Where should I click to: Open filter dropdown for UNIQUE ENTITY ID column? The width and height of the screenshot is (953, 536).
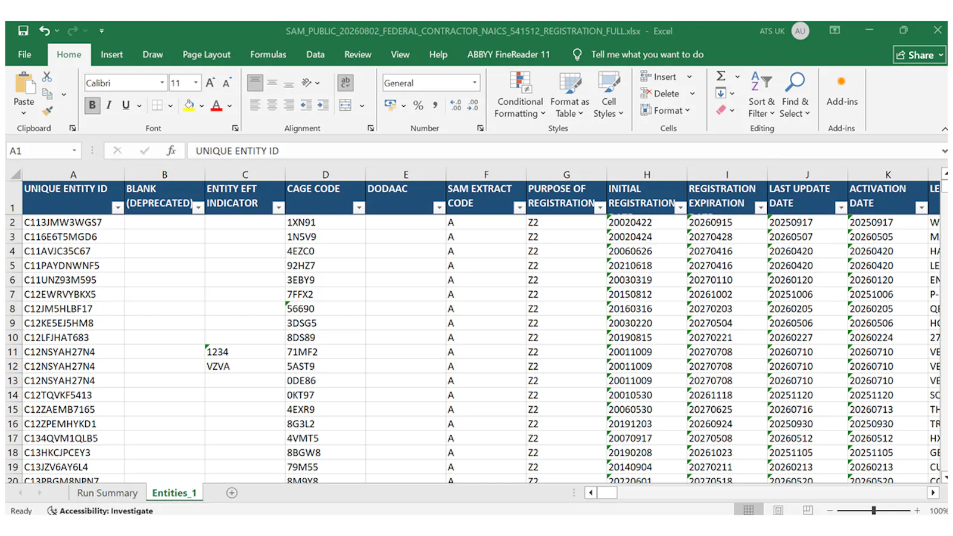pyautogui.click(x=117, y=207)
